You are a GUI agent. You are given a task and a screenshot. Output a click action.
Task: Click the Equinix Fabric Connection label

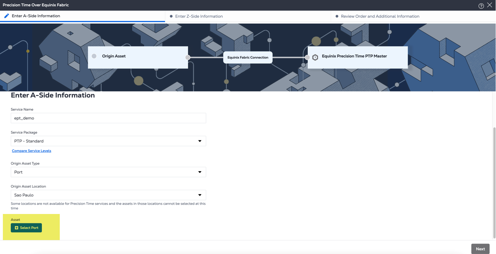click(248, 58)
